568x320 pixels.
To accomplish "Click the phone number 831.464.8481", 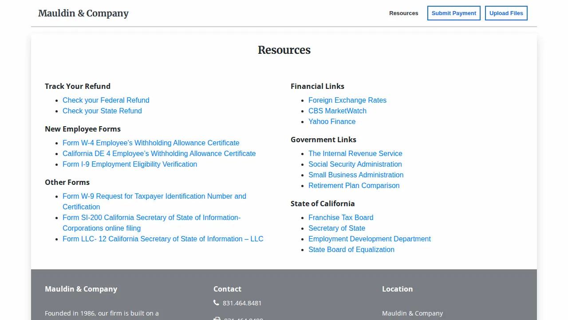I will (242, 303).
